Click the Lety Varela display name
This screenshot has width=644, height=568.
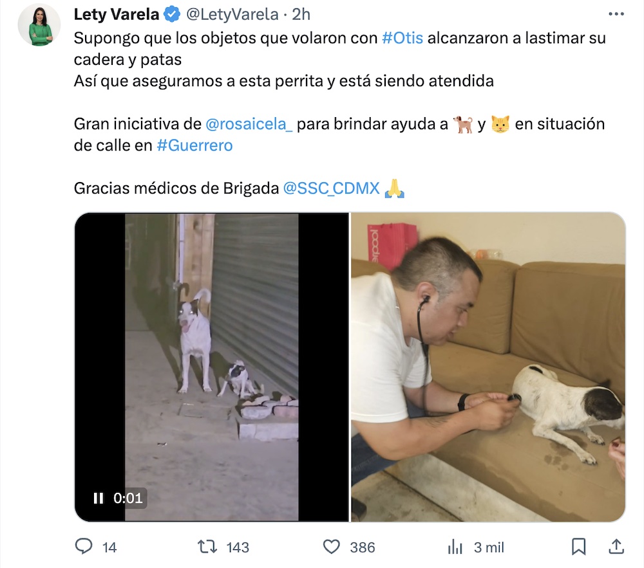point(116,14)
